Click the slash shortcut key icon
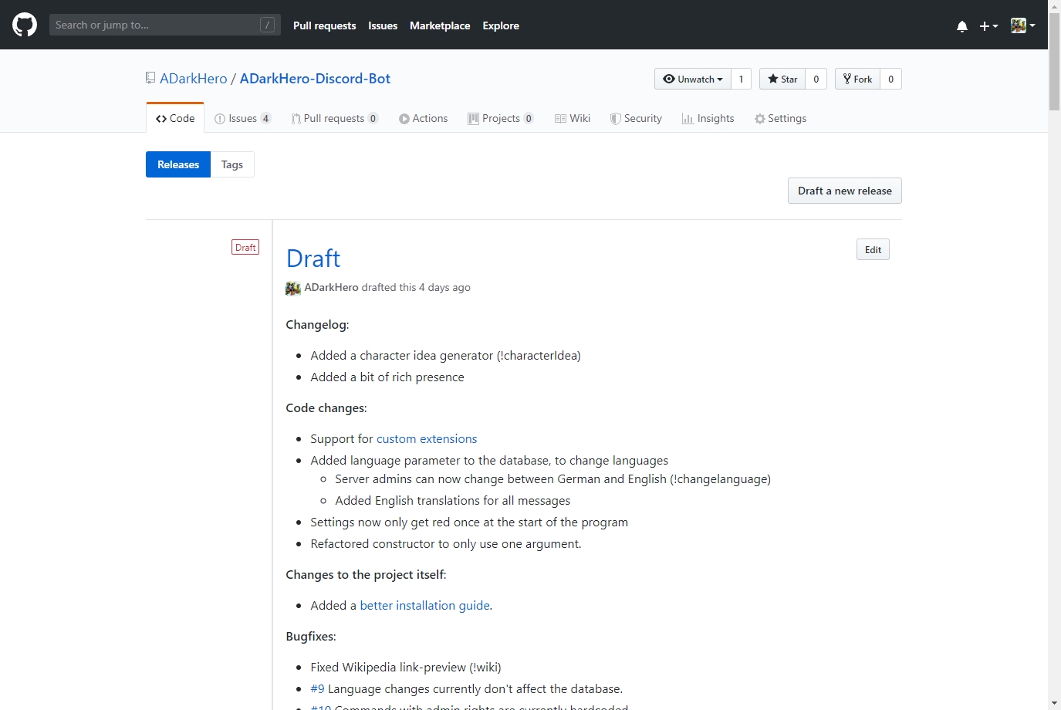Screen dimensions: 1061x710 267,25
